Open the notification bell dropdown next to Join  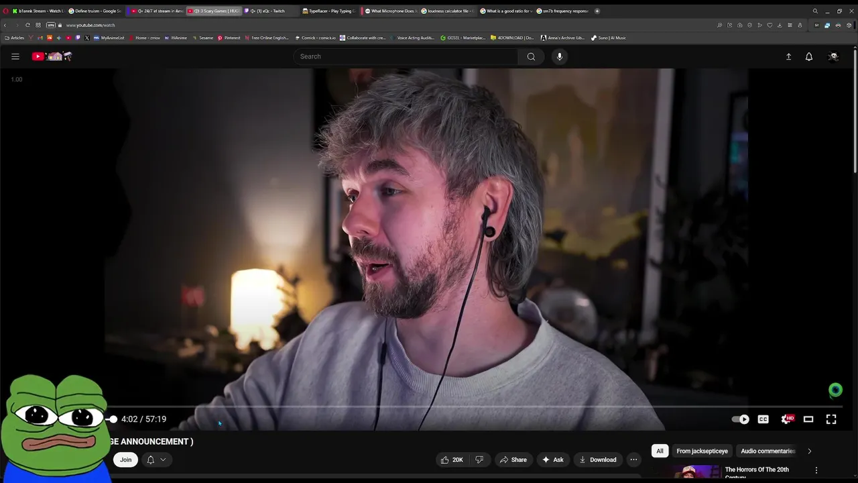click(x=156, y=460)
